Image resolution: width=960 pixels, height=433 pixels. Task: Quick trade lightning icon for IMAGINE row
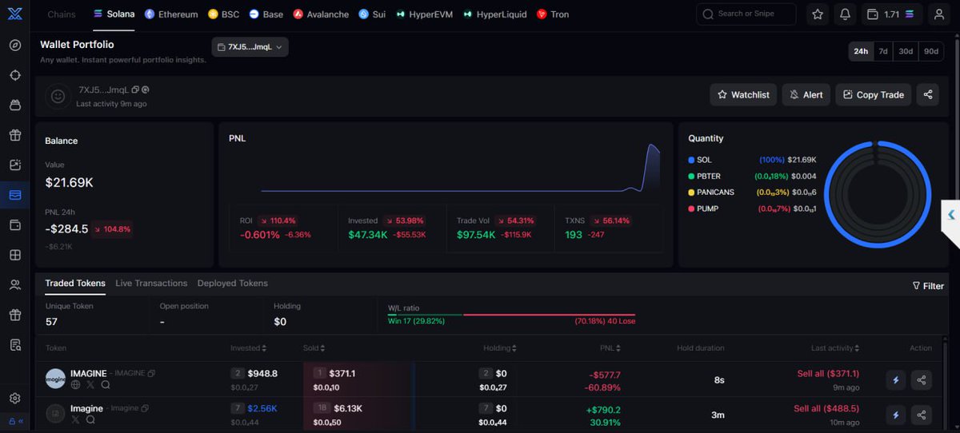tap(896, 380)
